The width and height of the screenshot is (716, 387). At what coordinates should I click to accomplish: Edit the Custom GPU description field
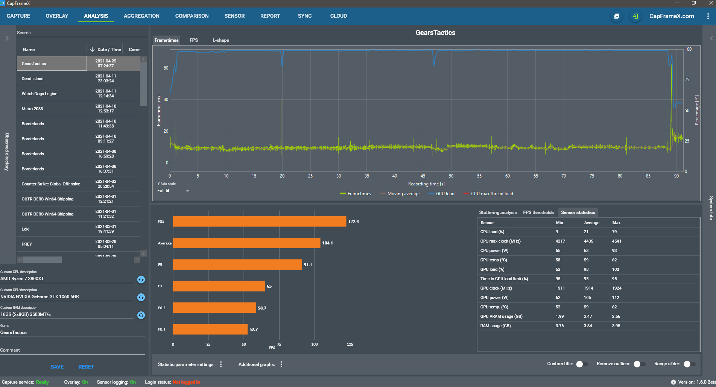click(67, 297)
